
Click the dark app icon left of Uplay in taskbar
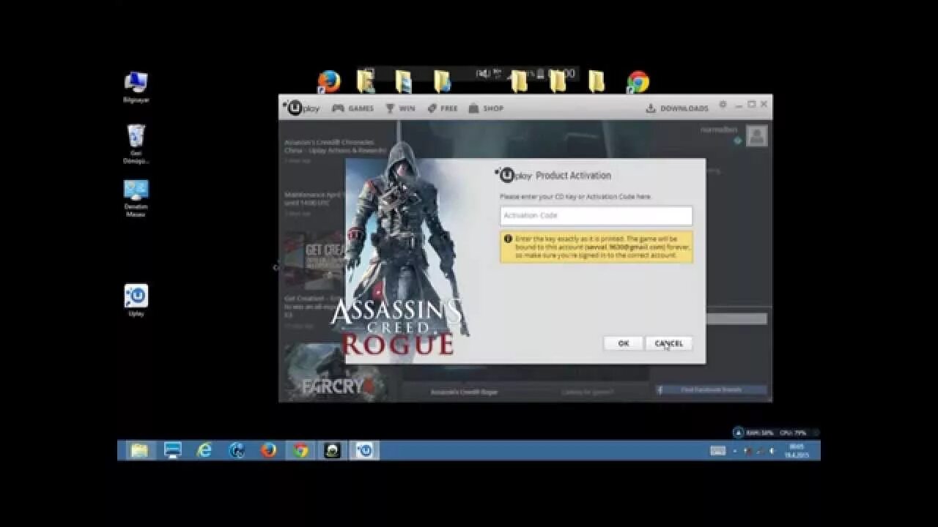[x=333, y=450]
